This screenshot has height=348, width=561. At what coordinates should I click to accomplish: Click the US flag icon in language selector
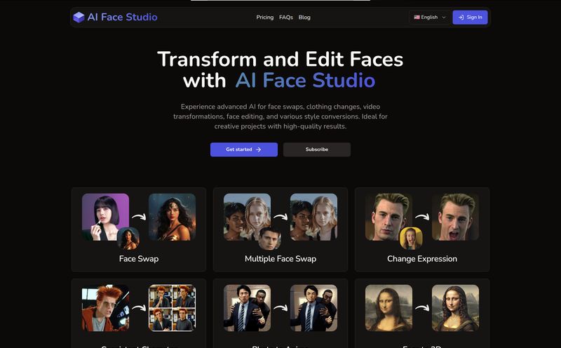point(417,17)
